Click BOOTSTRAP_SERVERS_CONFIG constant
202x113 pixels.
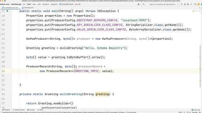(97, 20)
